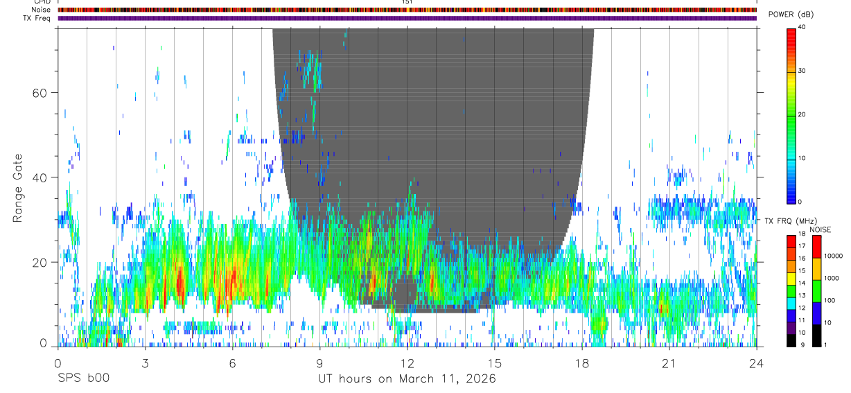The width and height of the screenshot is (851, 393).
Task: Click the 0 hour tick on UT axis
Action: [x=58, y=363]
